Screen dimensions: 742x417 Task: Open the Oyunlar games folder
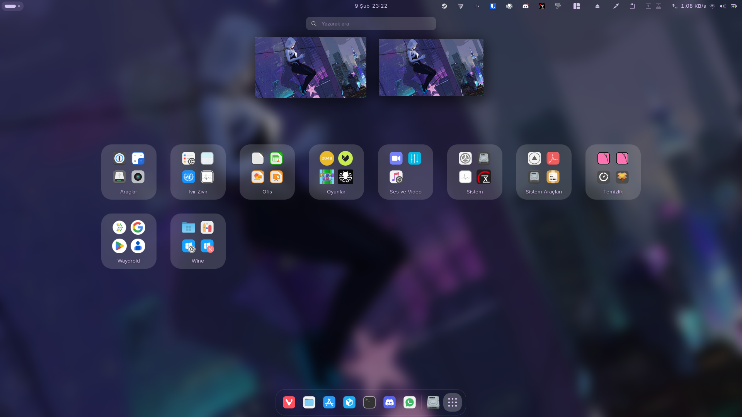[x=336, y=172]
